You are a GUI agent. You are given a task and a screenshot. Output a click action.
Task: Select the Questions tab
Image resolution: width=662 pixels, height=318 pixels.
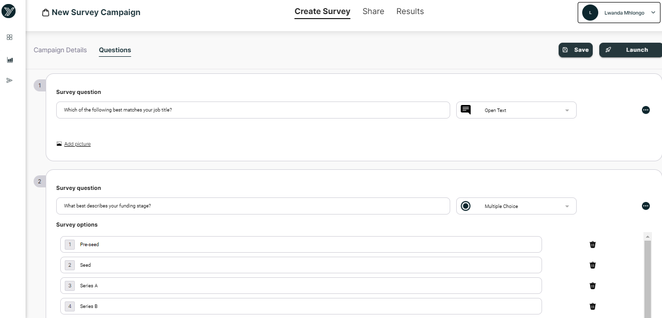click(115, 50)
